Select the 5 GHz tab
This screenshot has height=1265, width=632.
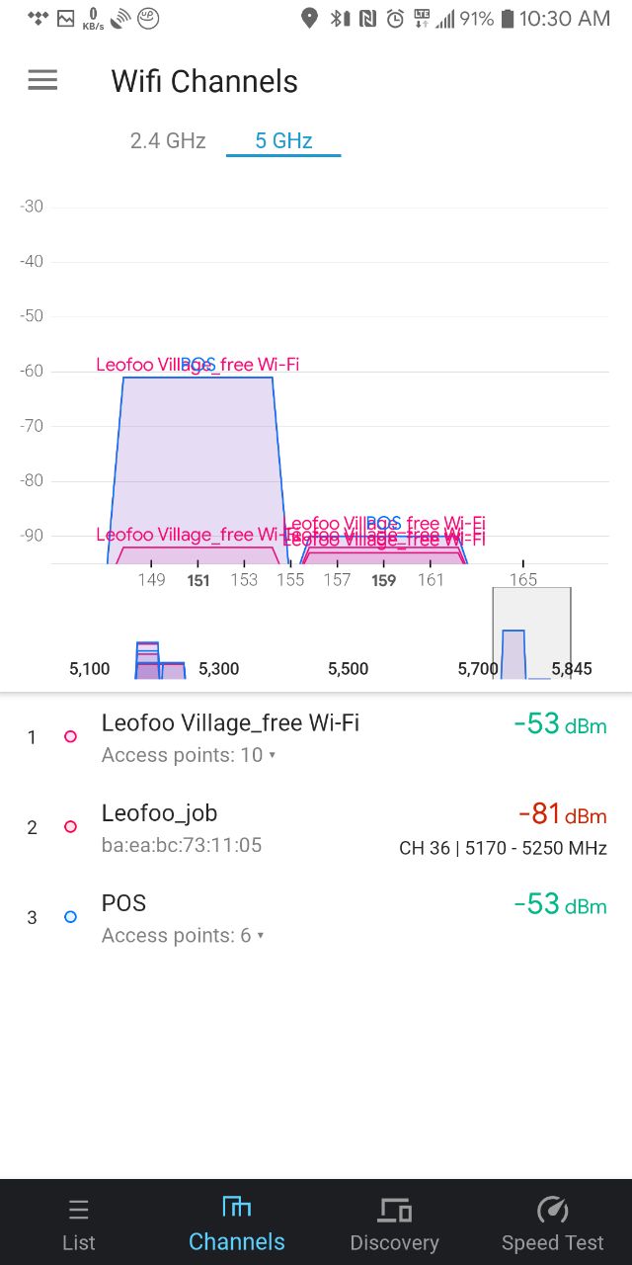pyautogui.click(x=283, y=140)
